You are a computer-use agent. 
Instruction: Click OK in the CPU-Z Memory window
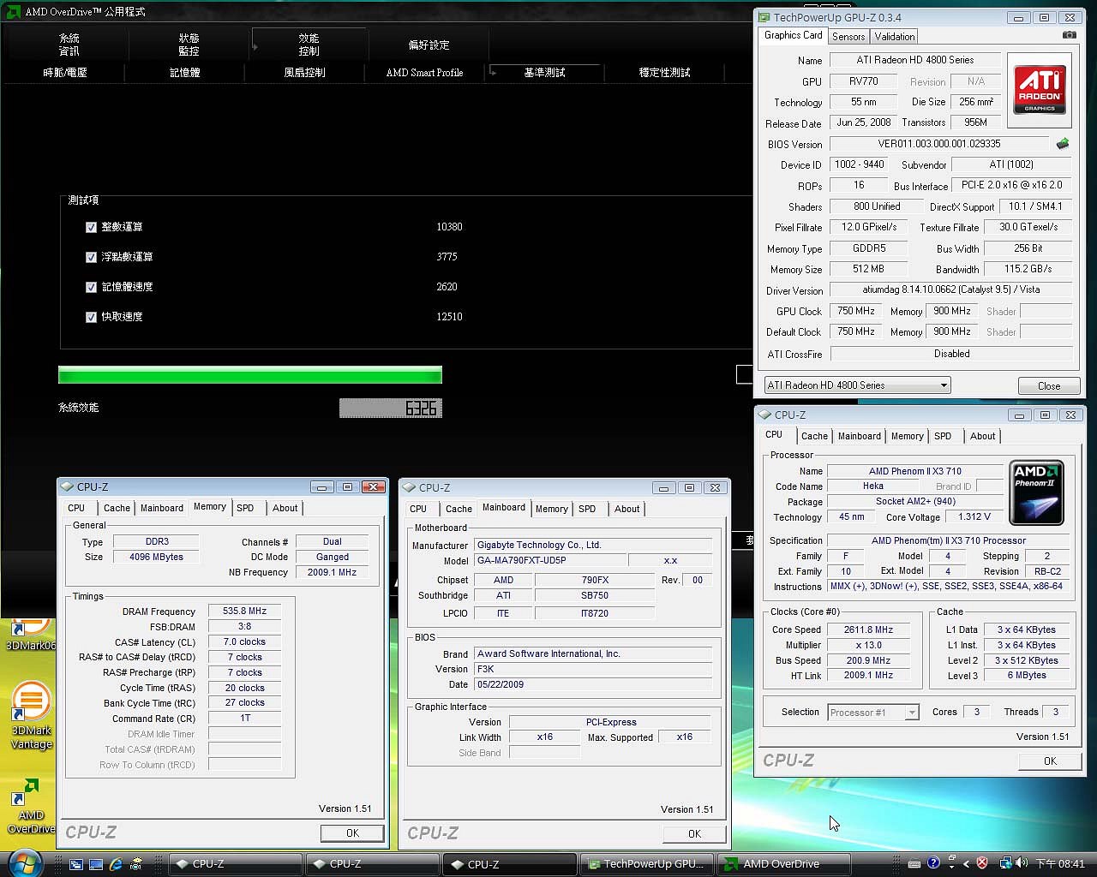click(352, 833)
